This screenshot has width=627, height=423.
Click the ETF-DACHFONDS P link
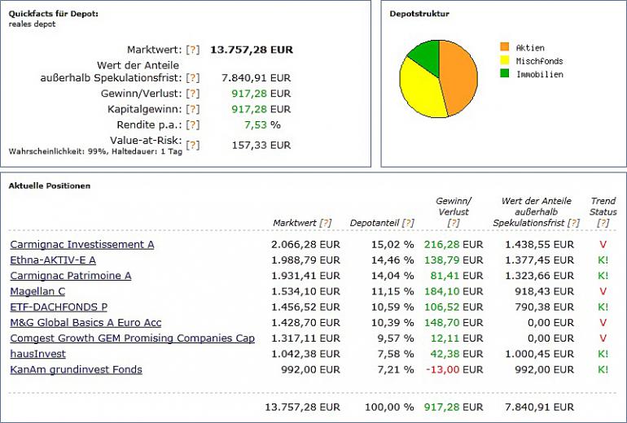click(x=59, y=307)
